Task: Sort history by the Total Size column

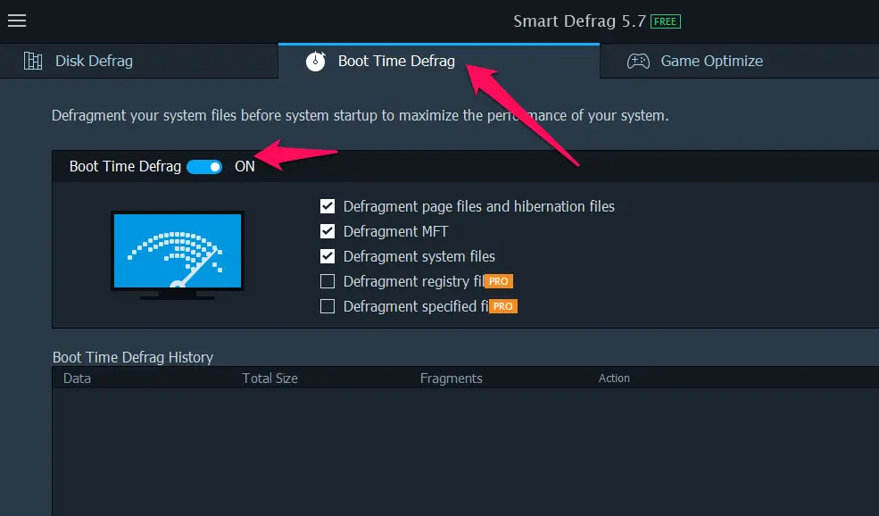Action: [x=270, y=378]
